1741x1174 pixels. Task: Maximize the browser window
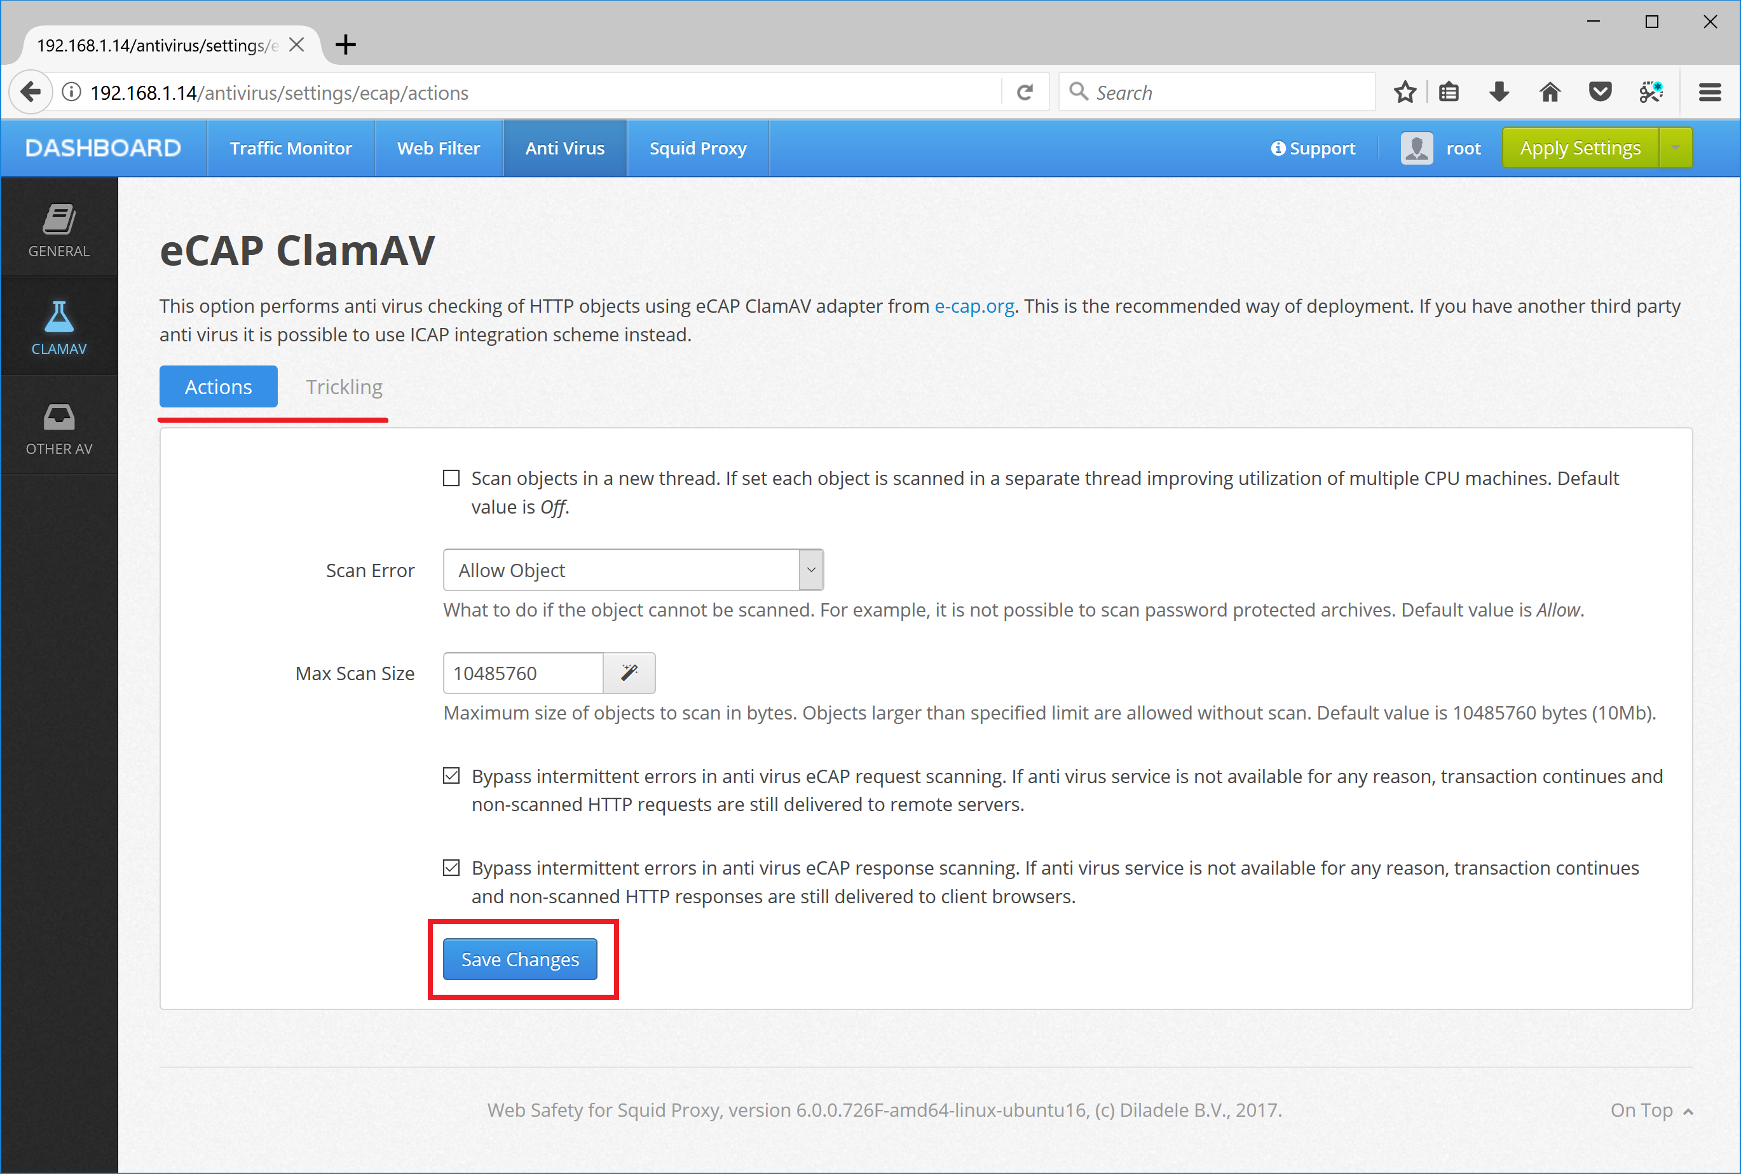pyautogui.click(x=1652, y=22)
